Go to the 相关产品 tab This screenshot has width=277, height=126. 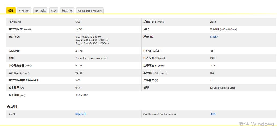pyautogui.click(x=67, y=11)
